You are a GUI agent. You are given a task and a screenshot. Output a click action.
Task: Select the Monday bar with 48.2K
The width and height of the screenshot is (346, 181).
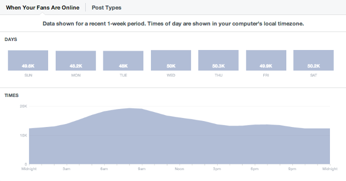[x=76, y=60]
